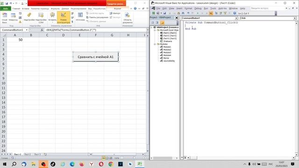Open the Insert menu in VBA editor
The height and width of the screenshot is (168, 299).
point(179,8)
